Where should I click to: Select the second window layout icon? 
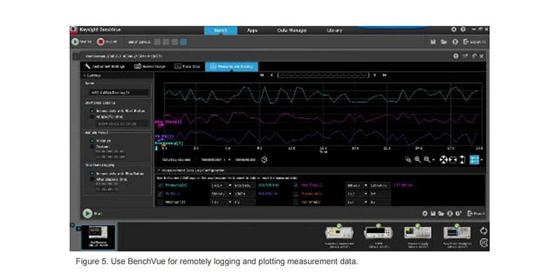coord(166,42)
